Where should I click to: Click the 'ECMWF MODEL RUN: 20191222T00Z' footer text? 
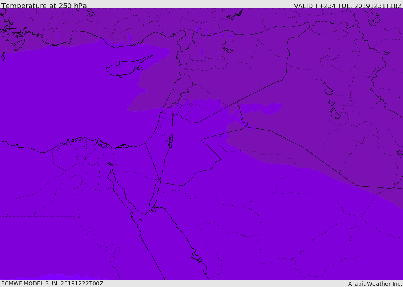[x=52, y=283]
